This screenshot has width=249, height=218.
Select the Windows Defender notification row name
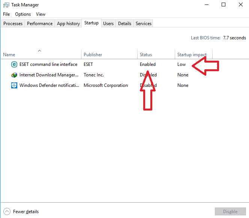coord(49,85)
